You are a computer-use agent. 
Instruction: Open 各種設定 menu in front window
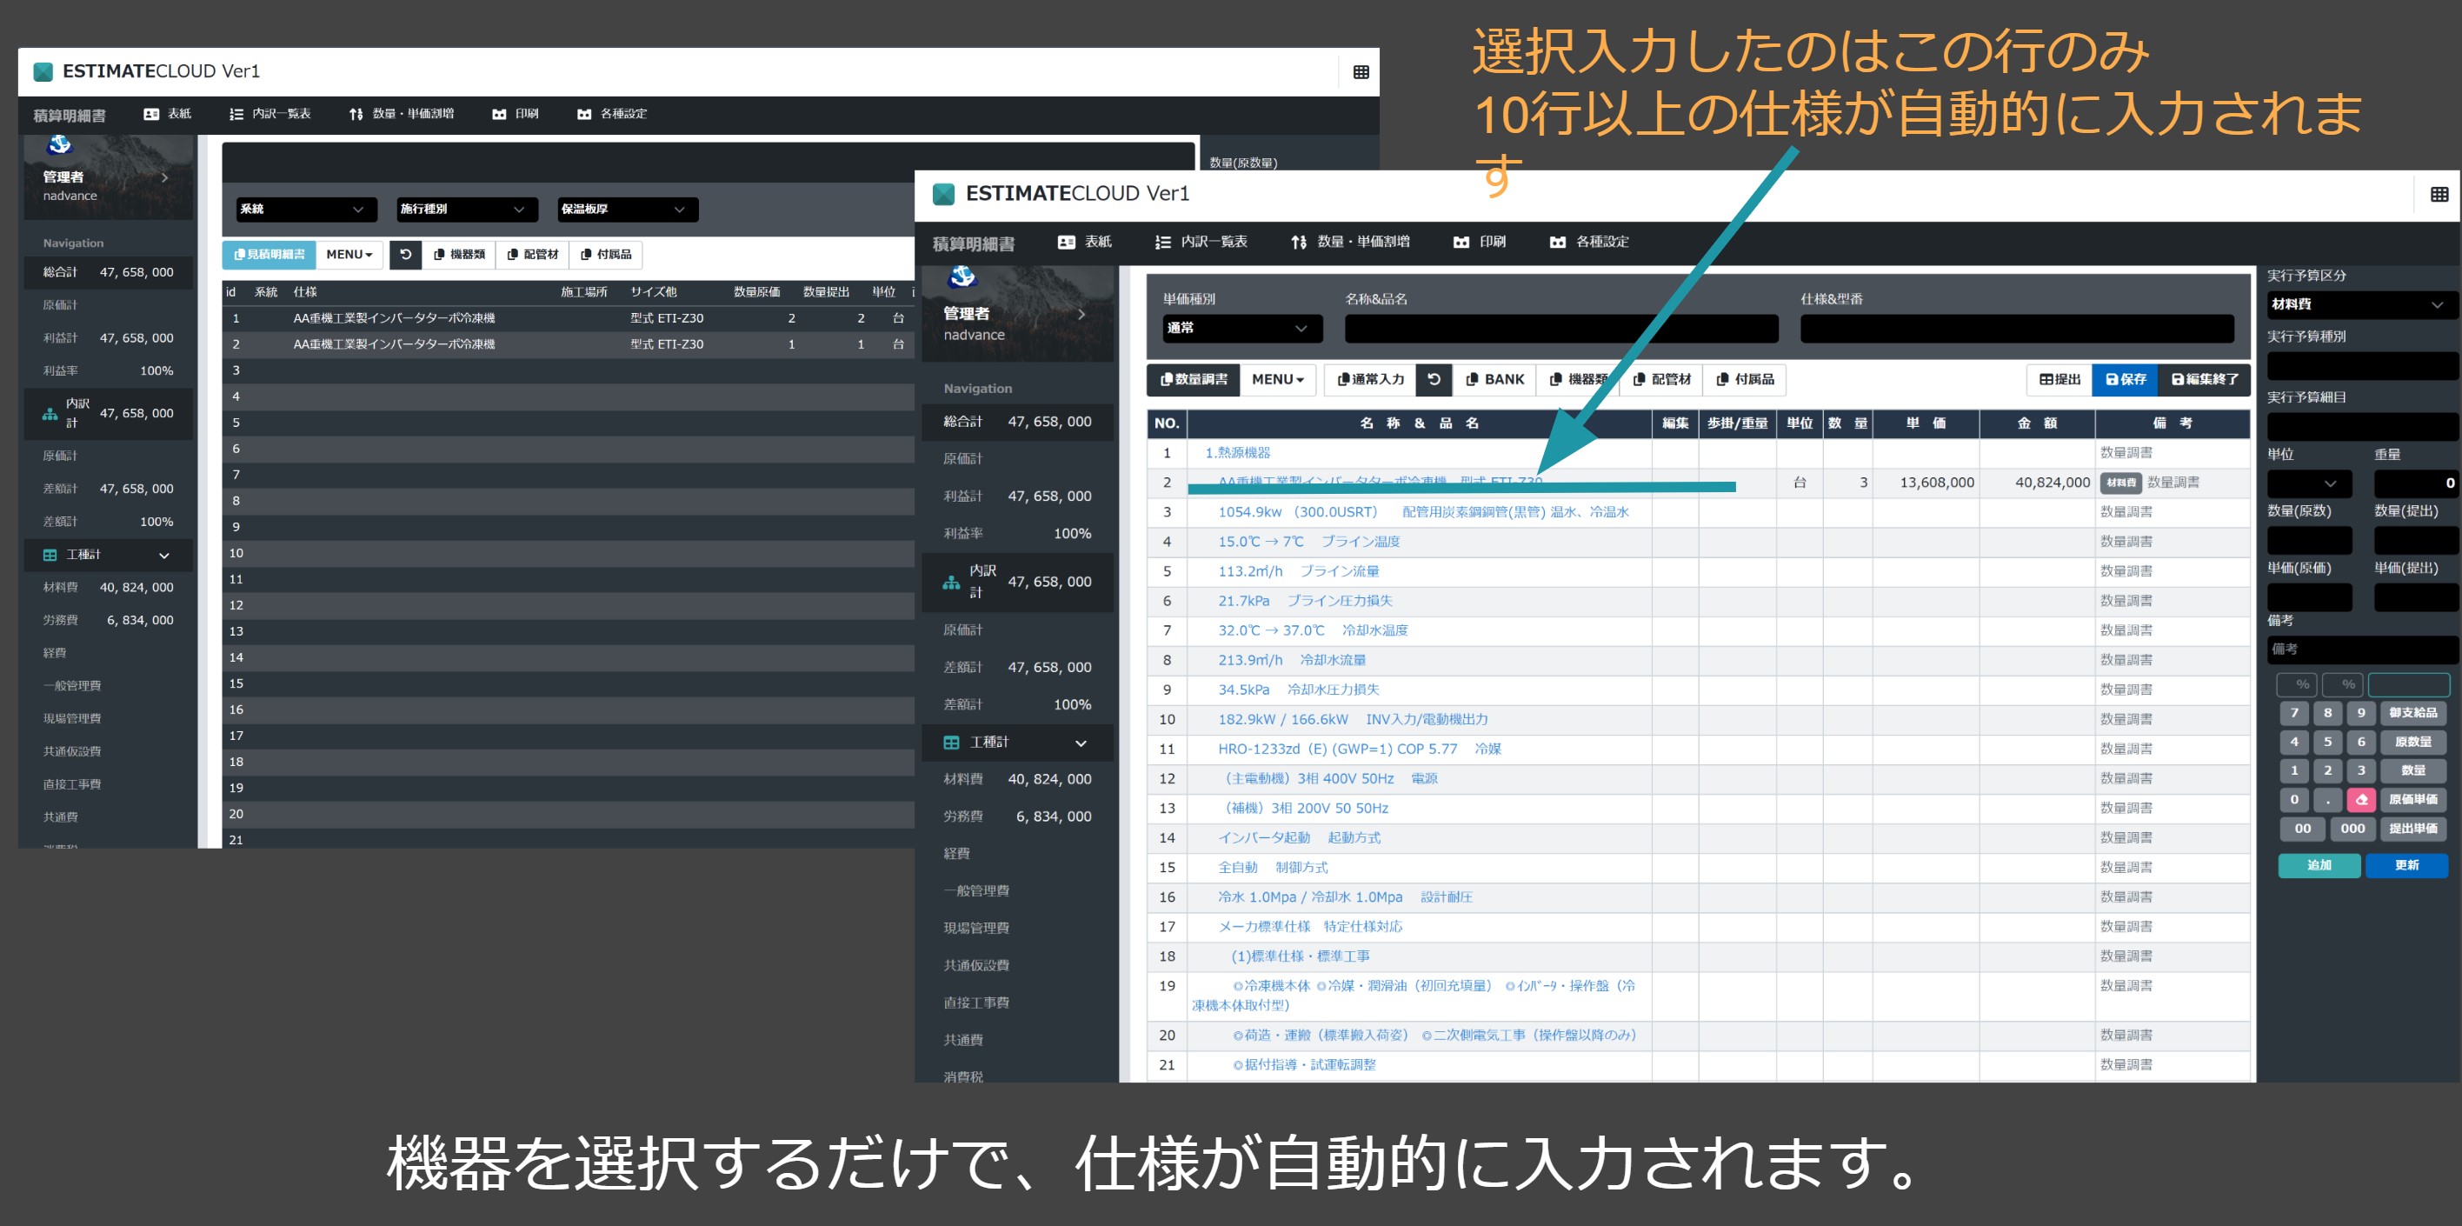pos(1588,242)
